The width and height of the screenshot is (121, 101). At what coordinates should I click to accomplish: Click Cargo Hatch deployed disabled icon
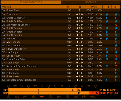pyautogui.click(x=116, y=56)
